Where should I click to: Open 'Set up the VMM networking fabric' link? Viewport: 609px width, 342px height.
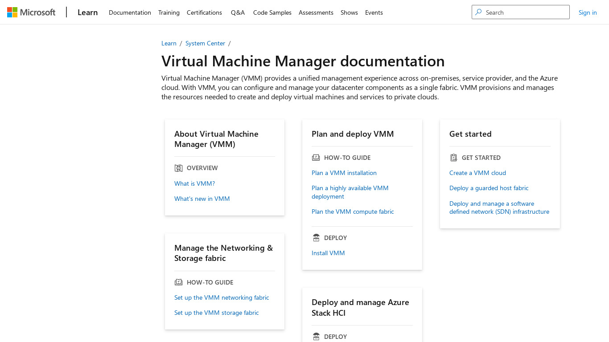pos(222,297)
